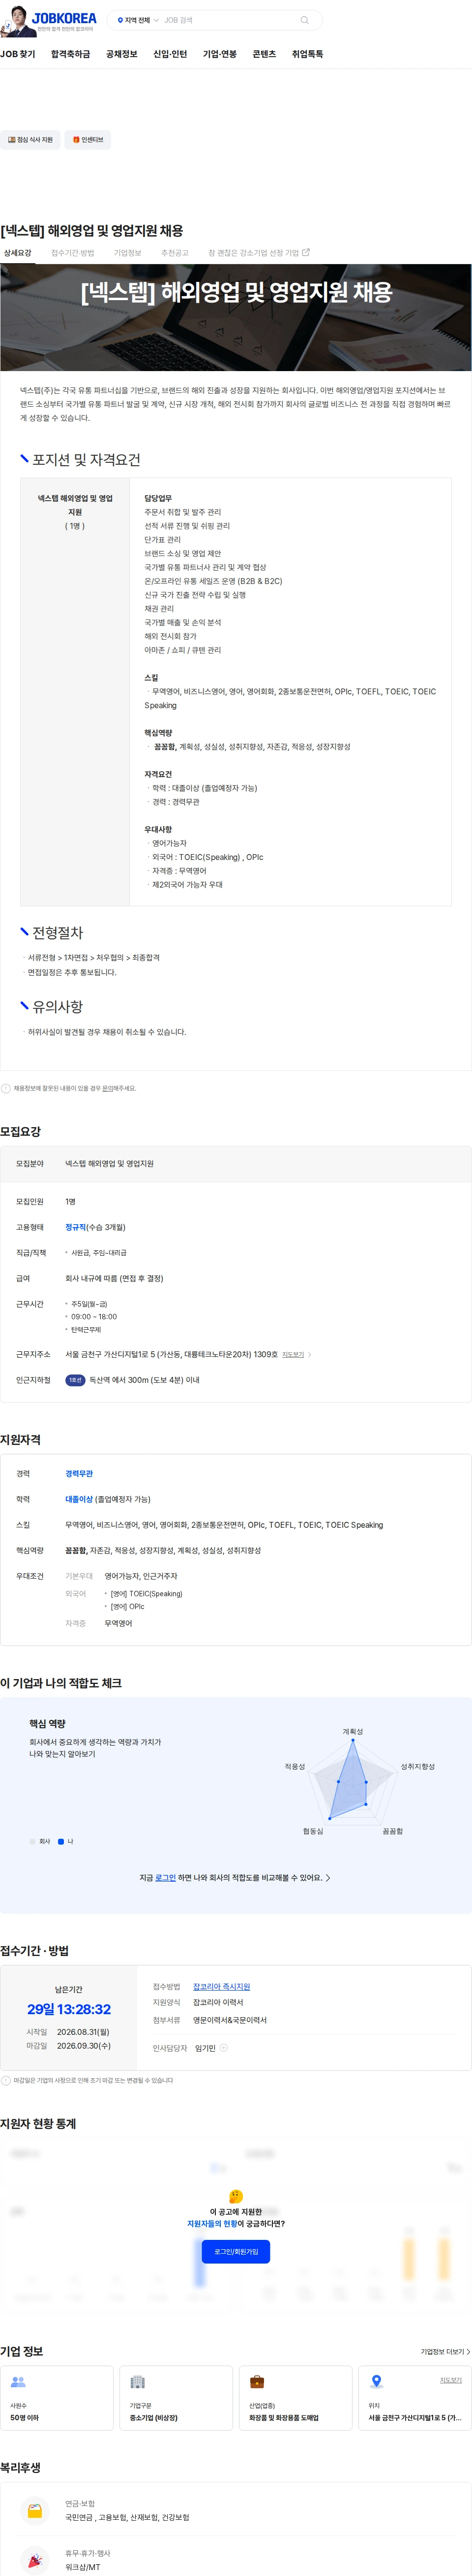
Task: Click the 문의 link for incorrect posting info
Action: point(108,1088)
